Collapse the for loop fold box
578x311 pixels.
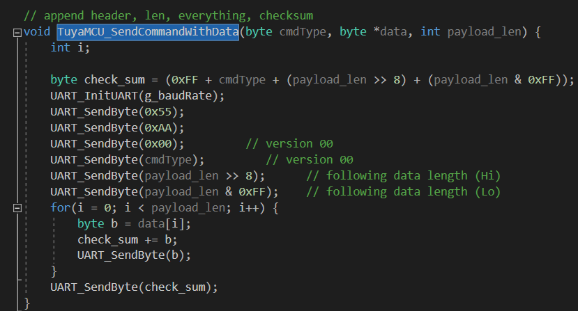[17, 208]
